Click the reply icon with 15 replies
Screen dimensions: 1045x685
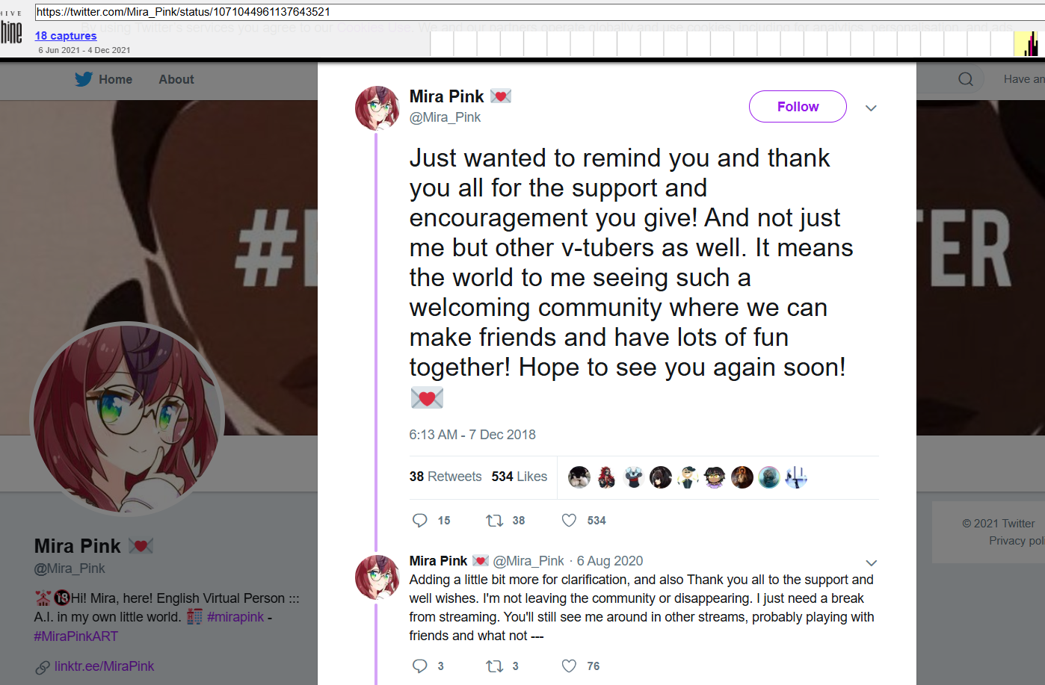click(x=420, y=521)
